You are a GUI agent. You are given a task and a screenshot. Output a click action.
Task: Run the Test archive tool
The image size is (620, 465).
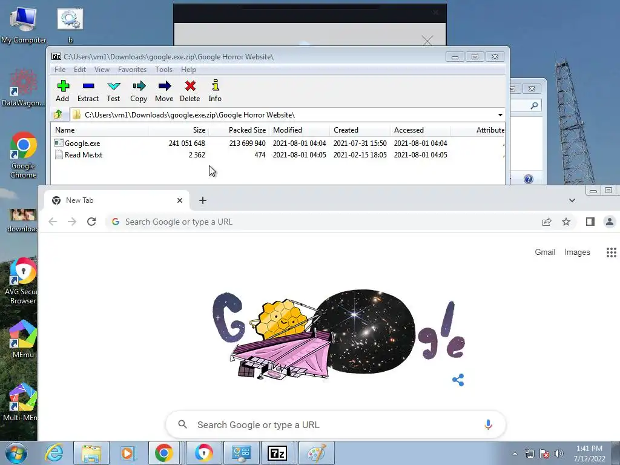click(x=113, y=91)
